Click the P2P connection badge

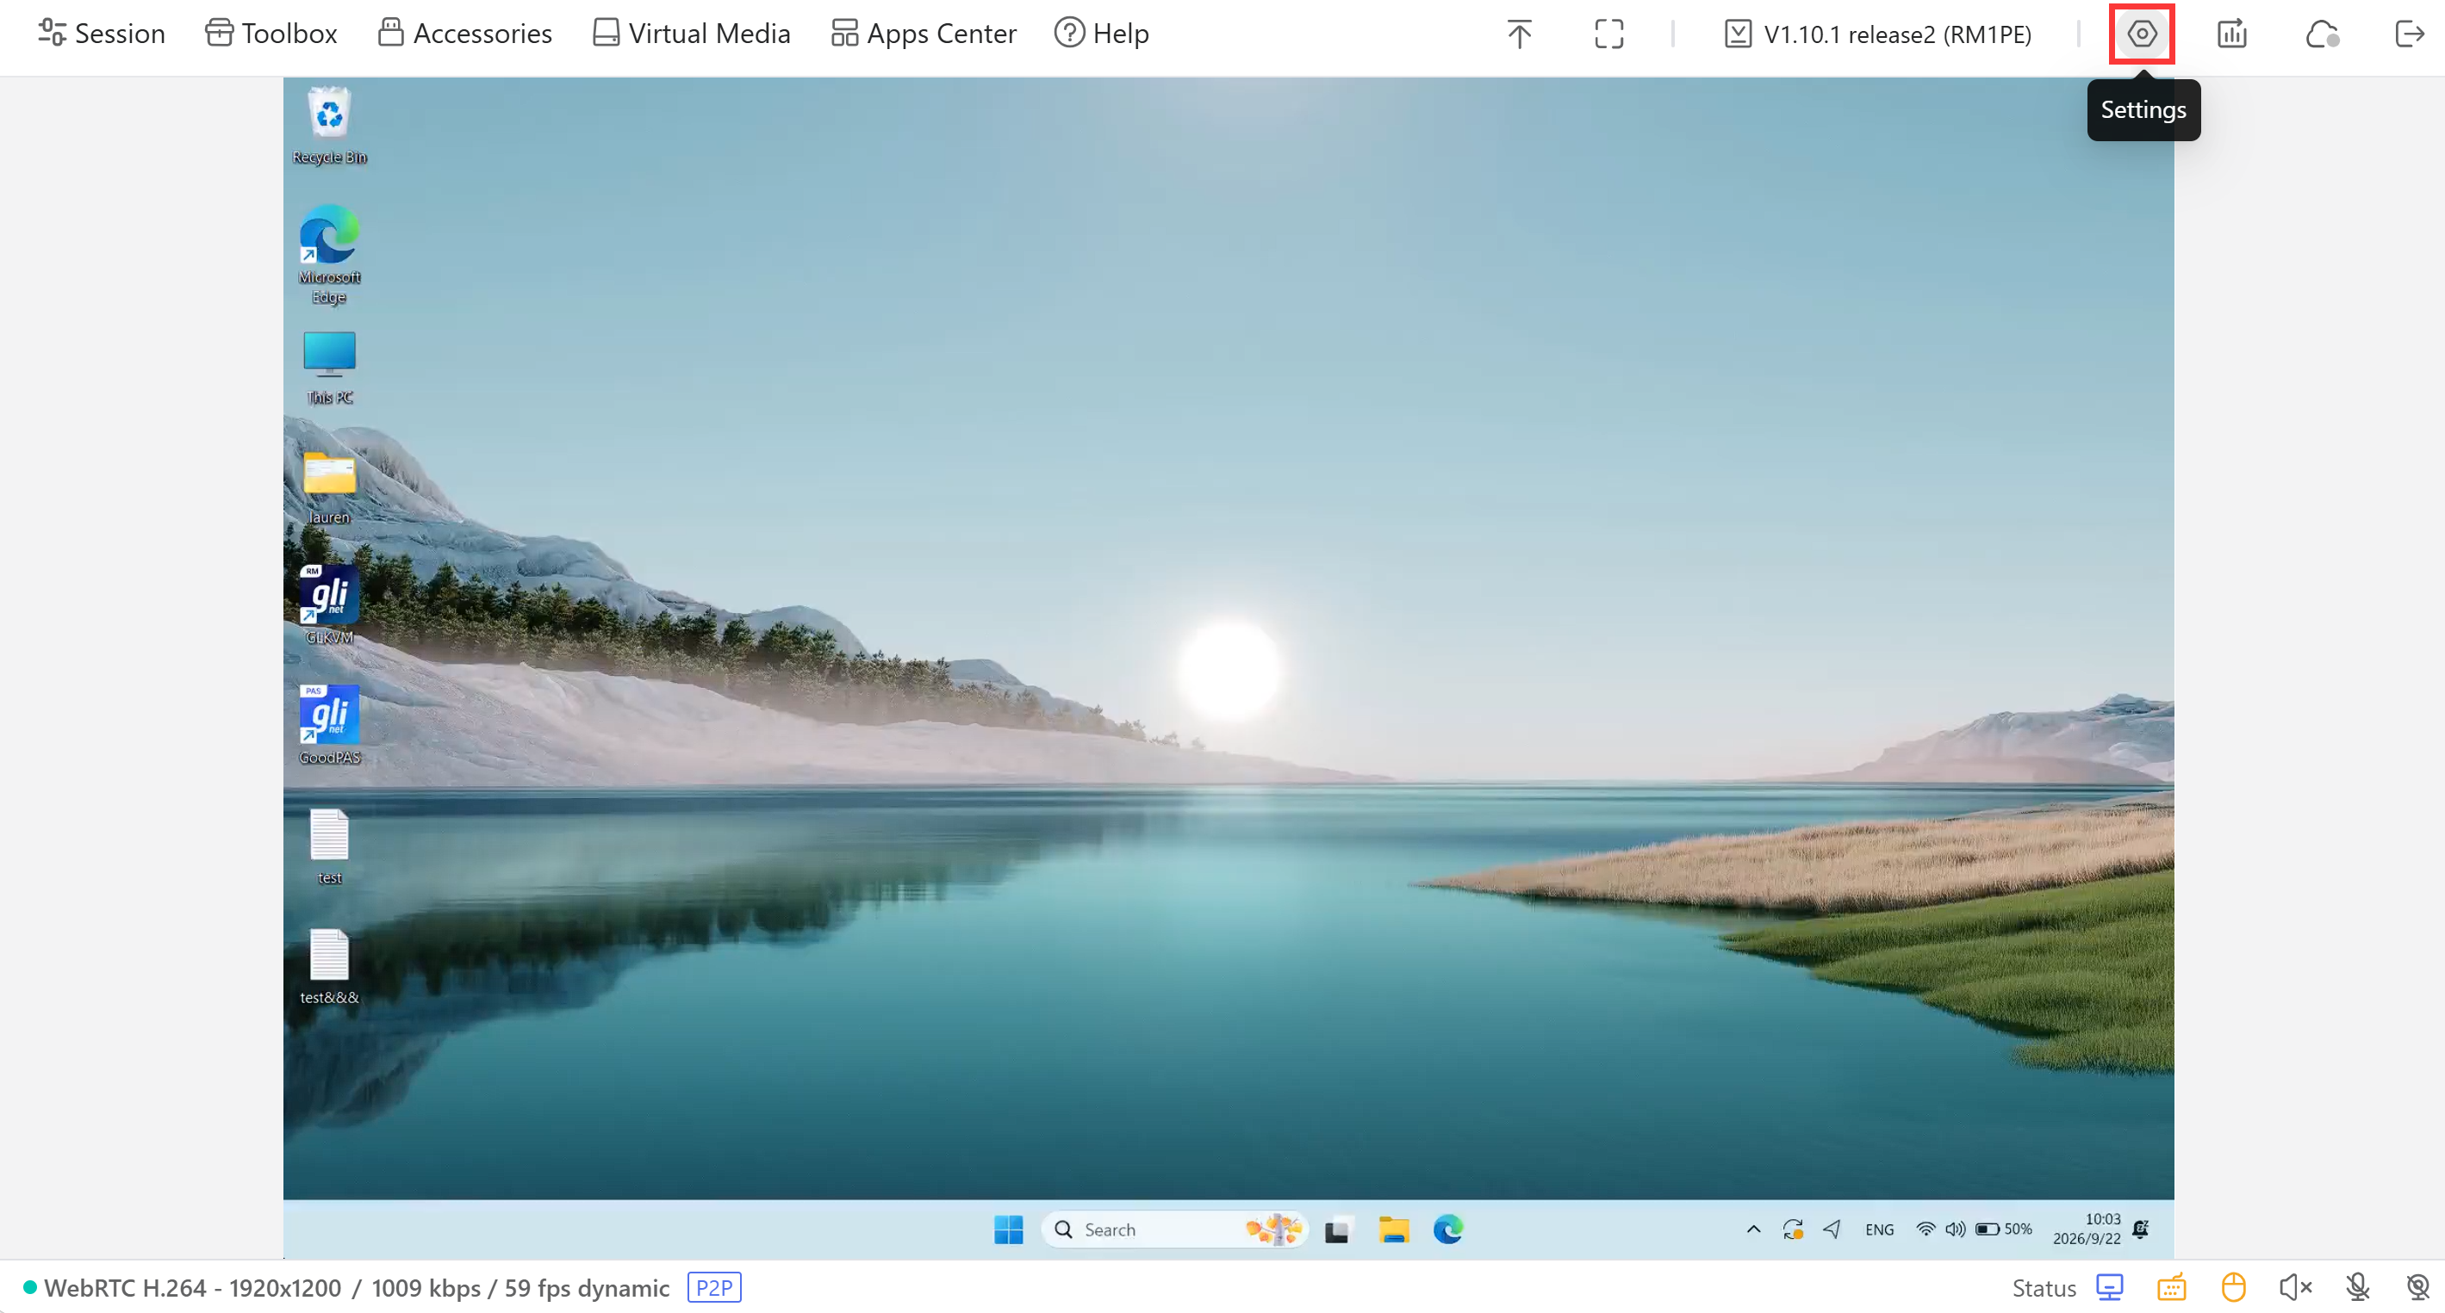713,1287
